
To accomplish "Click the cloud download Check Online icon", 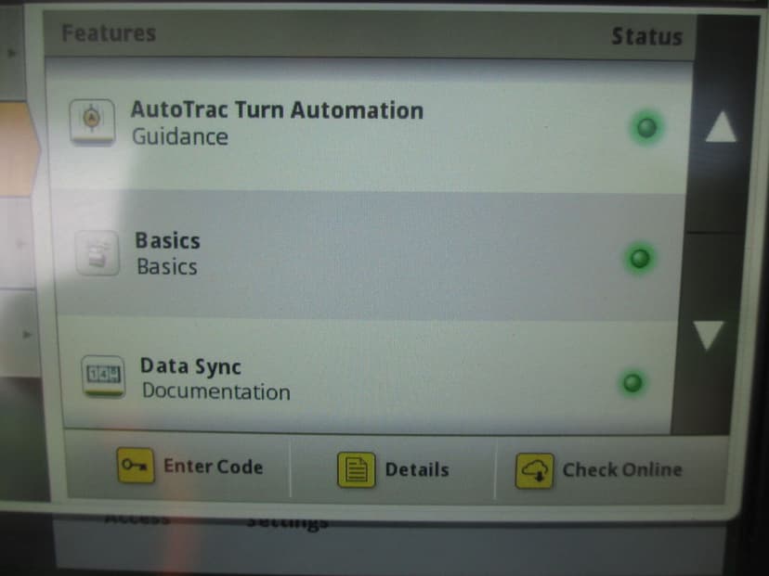I will (534, 470).
